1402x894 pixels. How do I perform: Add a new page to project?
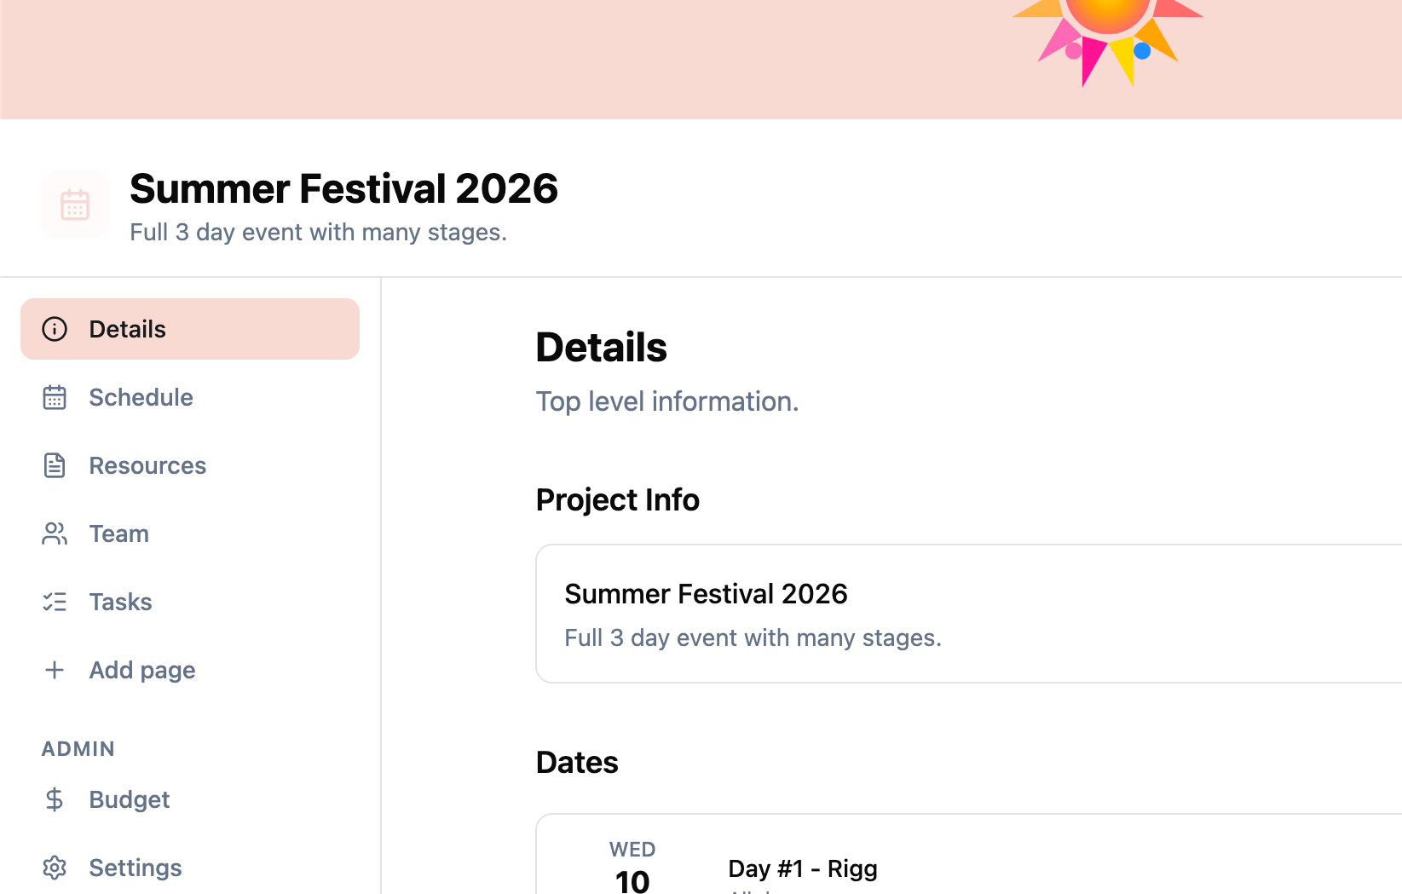(x=142, y=670)
